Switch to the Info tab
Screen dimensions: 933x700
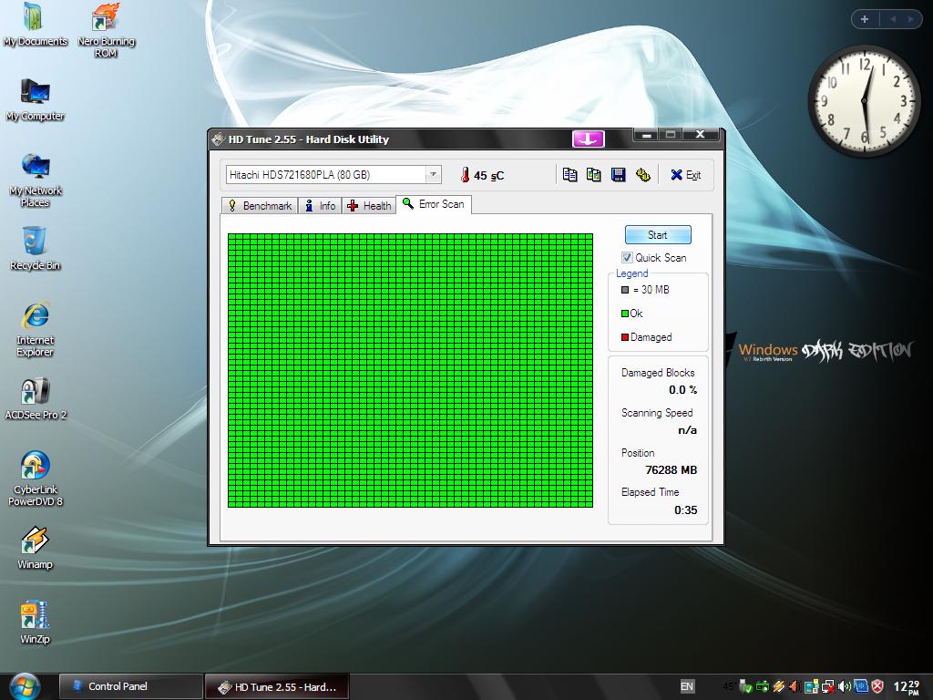pyautogui.click(x=320, y=206)
